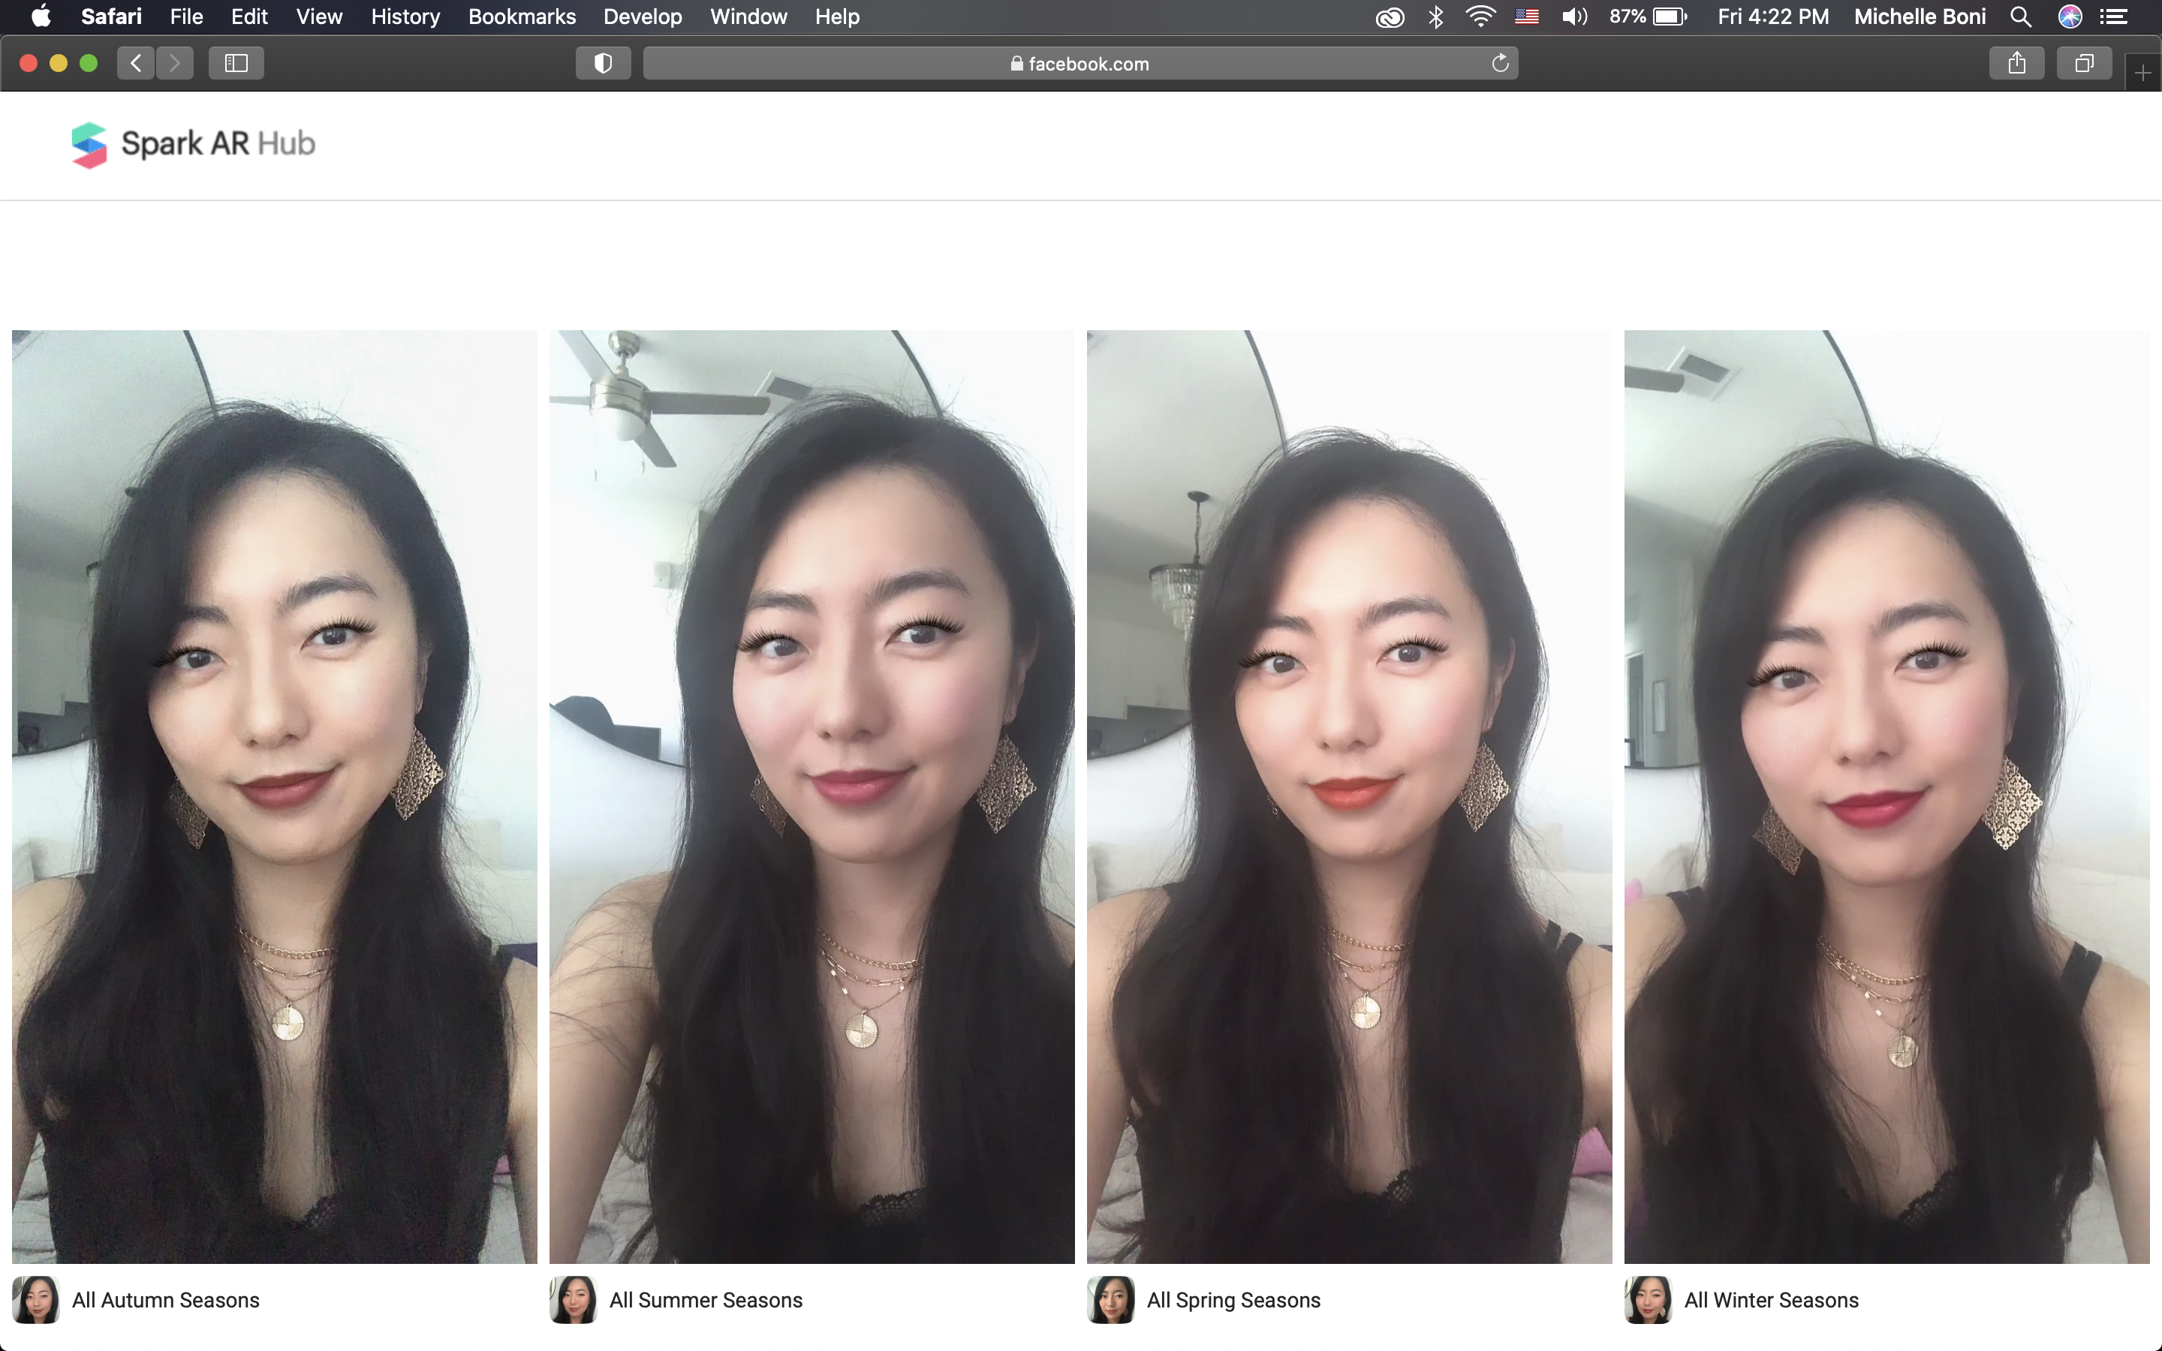Image resolution: width=2162 pixels, height=1351 pixels.
Task: Open the Bluetooth status menu
Action: pyautogui.click(x=1435, y=16)
